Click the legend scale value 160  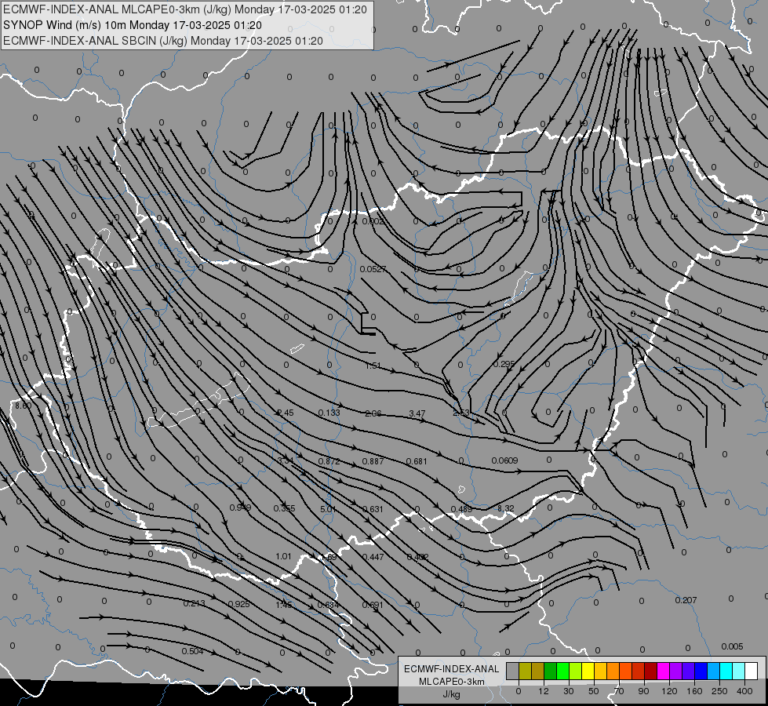coord(694,691)
